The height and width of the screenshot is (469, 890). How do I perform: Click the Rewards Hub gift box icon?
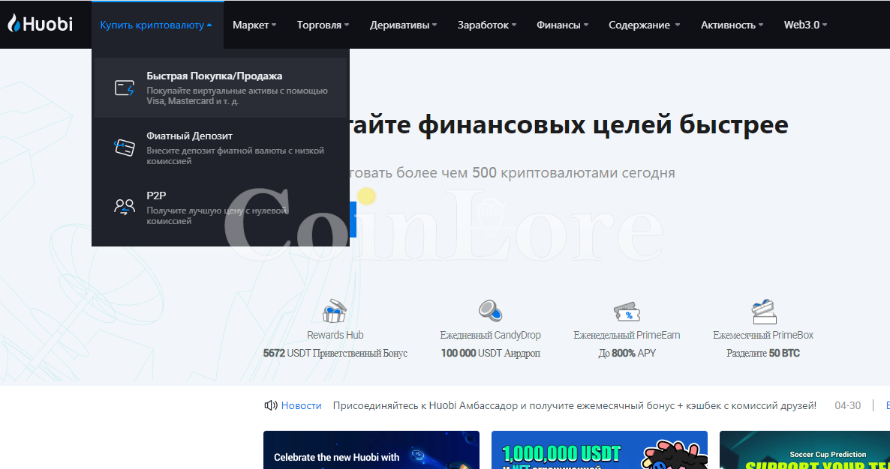[335, 312]
